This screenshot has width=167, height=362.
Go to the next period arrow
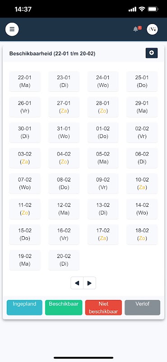coord(90,283)
